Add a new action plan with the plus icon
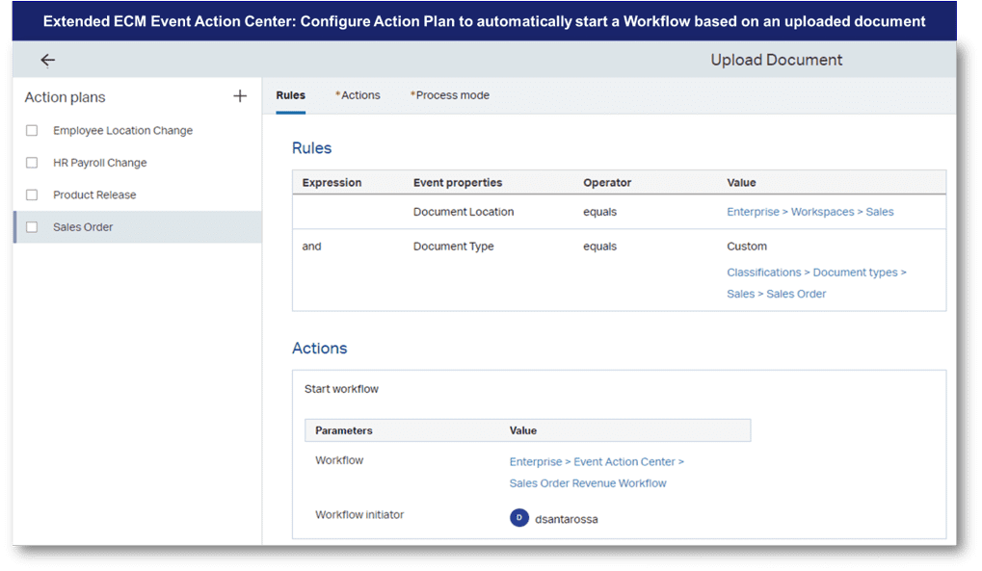Screen dimensions: 982x571 pyautogui.click(x=239, y=96)
